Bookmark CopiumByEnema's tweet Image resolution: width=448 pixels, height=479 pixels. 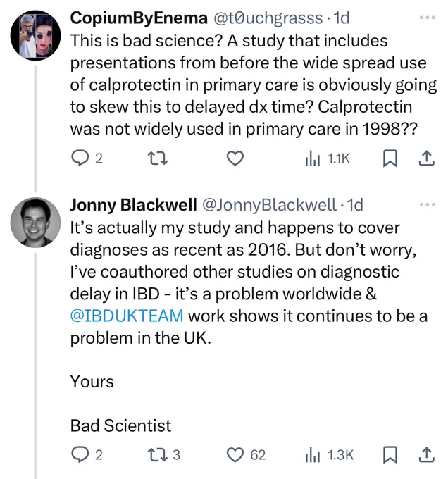(x=390, y=158)
